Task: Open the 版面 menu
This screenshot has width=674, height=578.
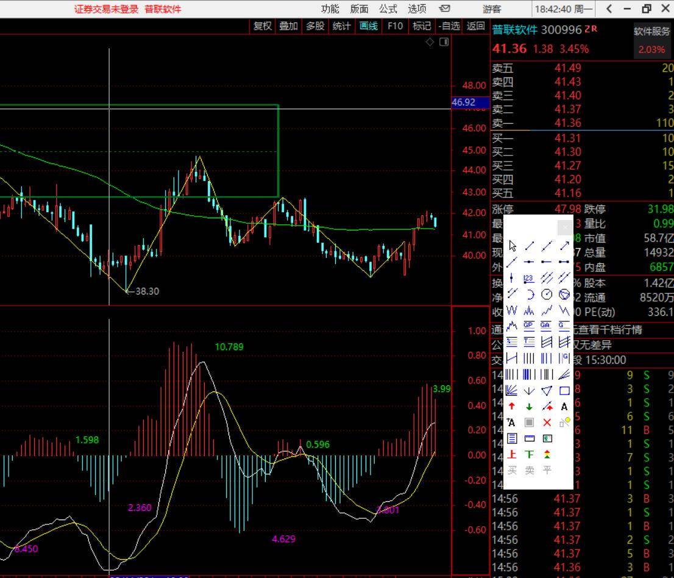Action: point(359,9)
